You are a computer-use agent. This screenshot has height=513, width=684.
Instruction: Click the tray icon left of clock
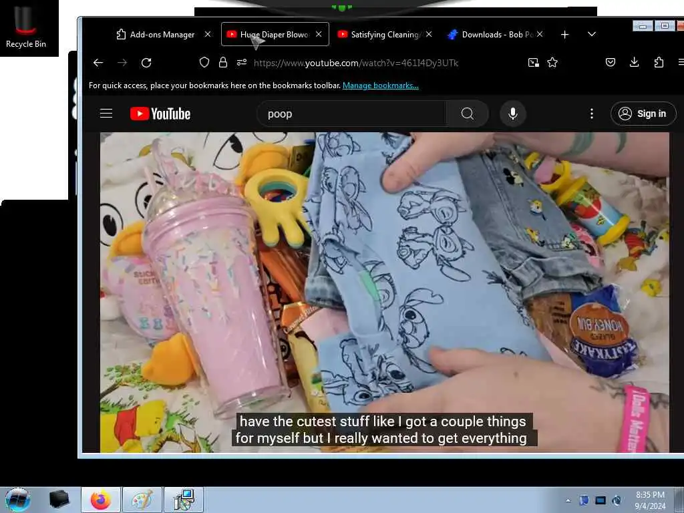[617, 500]
